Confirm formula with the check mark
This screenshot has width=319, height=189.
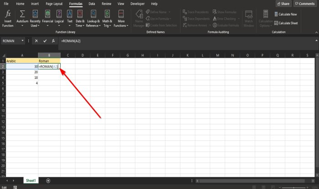[x=45, y=41]
